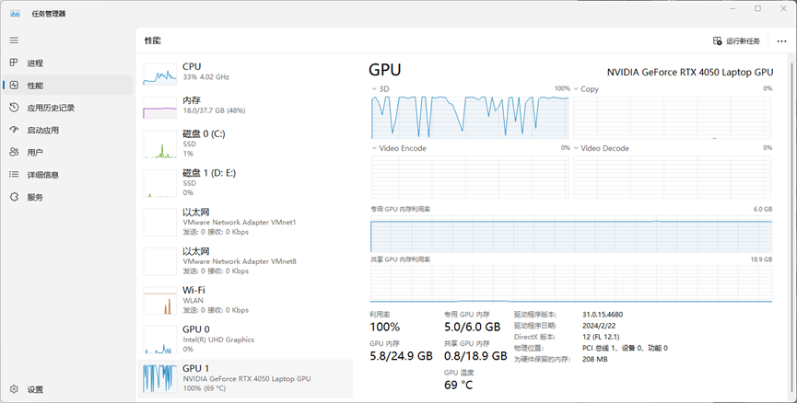Open the 服务 services icon
This screenshot has height=403, width=797.
pos(14,197)
